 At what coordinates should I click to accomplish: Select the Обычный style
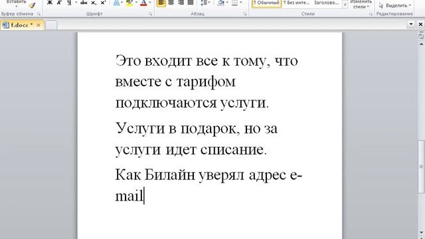(x=267, y=3)
